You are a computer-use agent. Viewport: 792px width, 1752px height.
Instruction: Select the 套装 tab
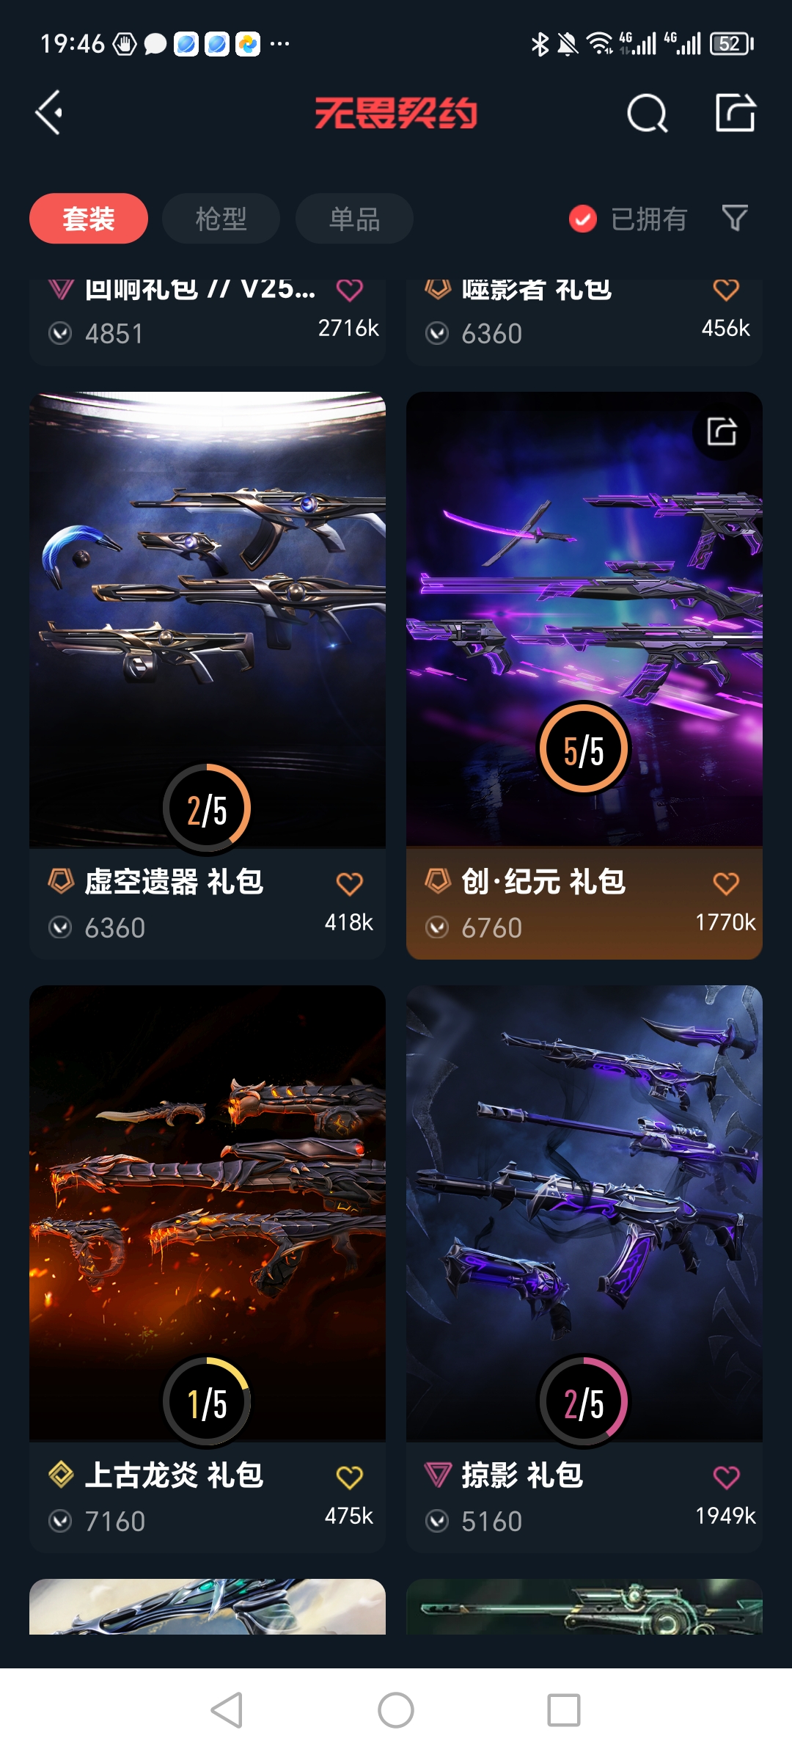[x=89, y=219]
